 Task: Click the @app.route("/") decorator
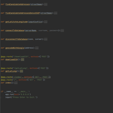(23, 80)
